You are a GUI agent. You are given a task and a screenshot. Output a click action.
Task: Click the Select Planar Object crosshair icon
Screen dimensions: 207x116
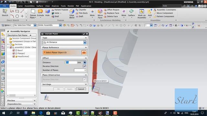click(x=84, y=53)
